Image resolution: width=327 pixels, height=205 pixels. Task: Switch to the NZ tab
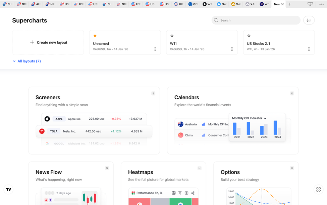tap(50, 4)
